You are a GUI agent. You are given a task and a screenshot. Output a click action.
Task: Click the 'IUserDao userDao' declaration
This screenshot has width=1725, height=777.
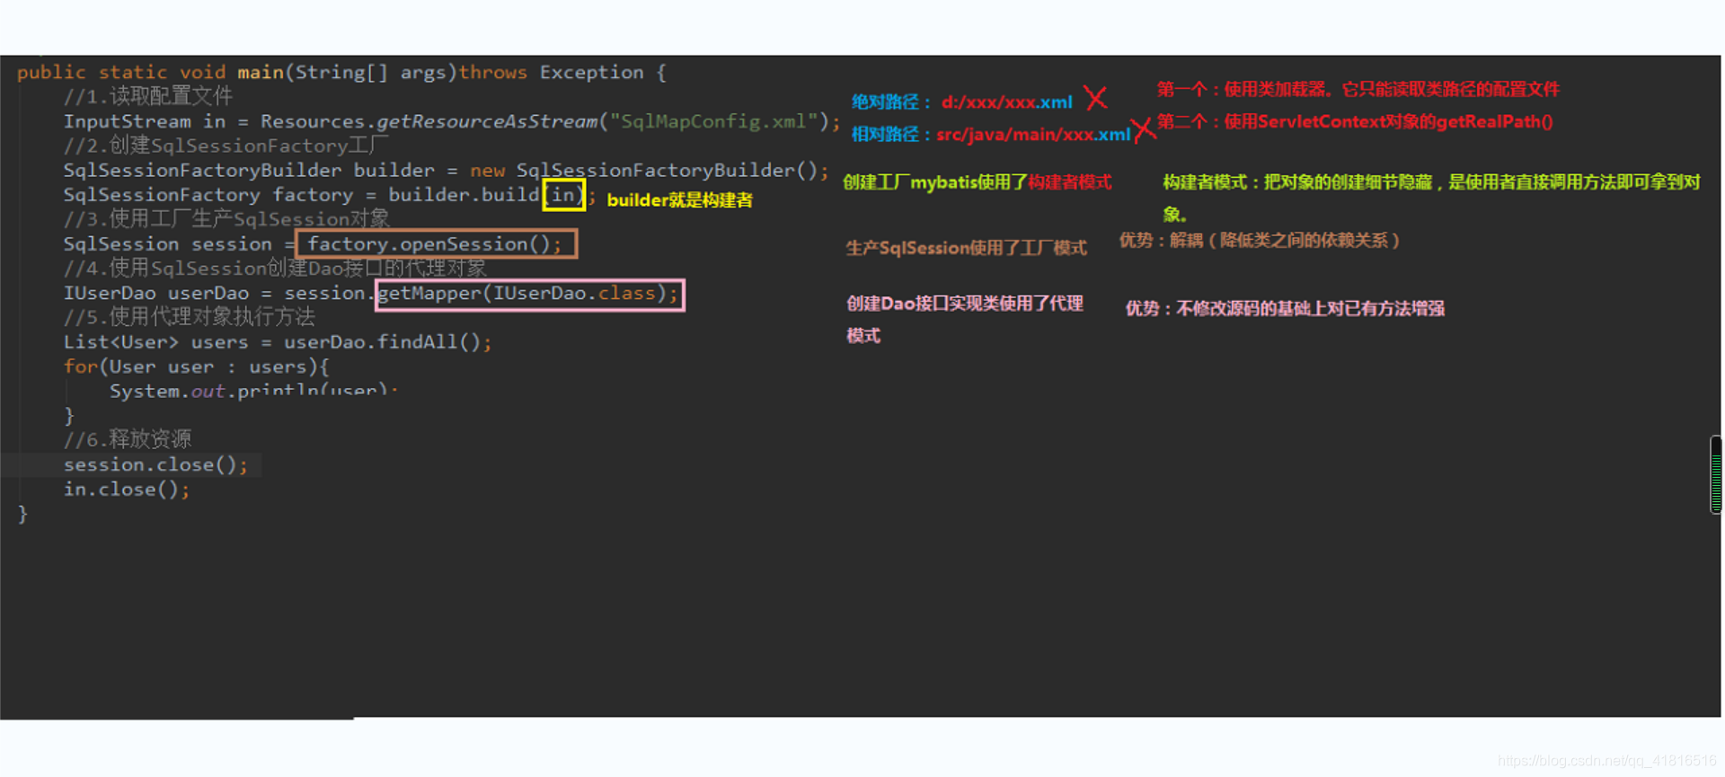(x=156, y=294)
